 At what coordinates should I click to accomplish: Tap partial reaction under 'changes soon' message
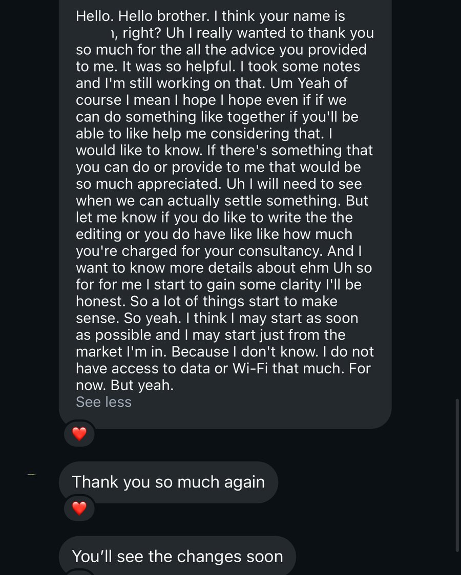79,572
